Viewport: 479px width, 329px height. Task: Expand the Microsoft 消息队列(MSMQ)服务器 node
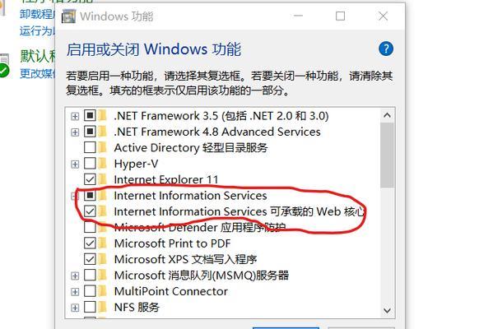pyautogui.click(x=75, y=276)
